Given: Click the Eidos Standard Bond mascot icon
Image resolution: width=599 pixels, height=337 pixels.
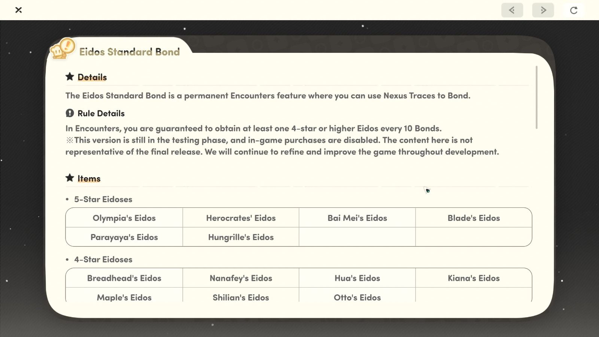Looking at the screenshot, I should coord(63,49).
